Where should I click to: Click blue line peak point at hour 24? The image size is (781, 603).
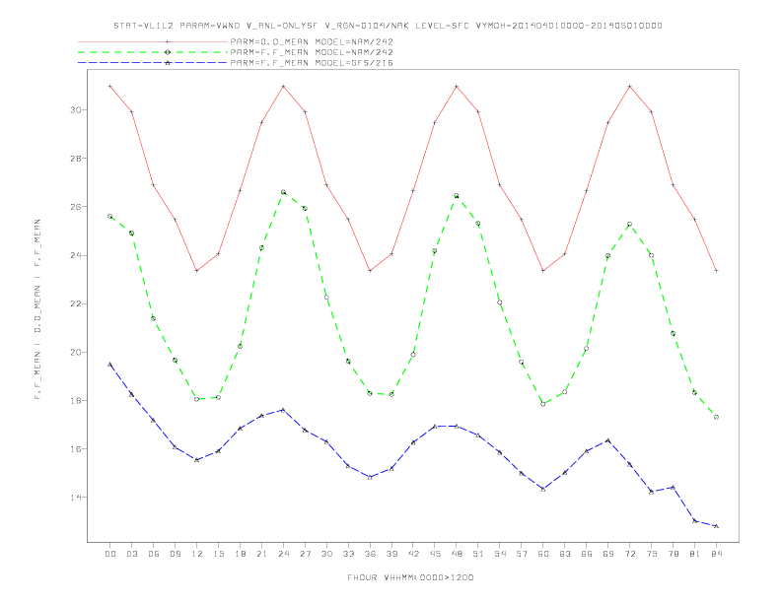pos(283,410)
